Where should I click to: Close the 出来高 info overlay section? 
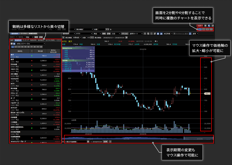[x=94, y=61]
